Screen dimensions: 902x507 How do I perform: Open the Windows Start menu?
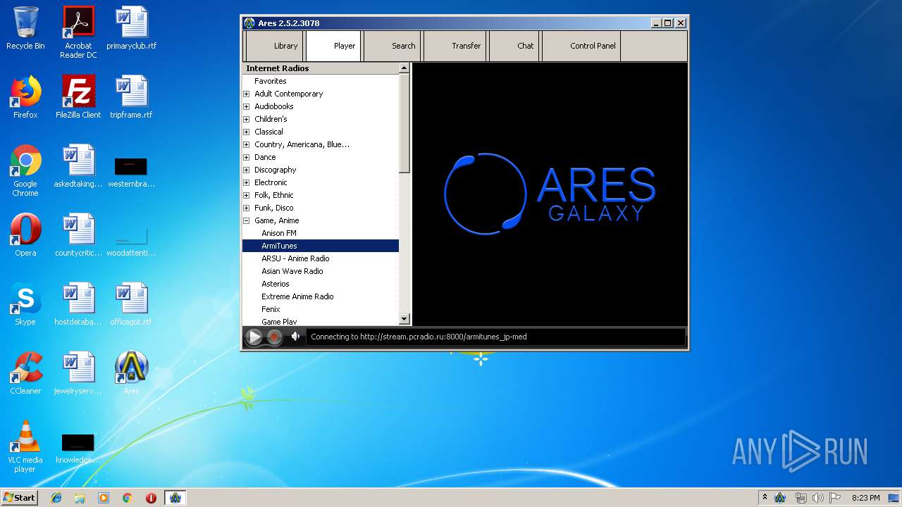pos(20,497)
